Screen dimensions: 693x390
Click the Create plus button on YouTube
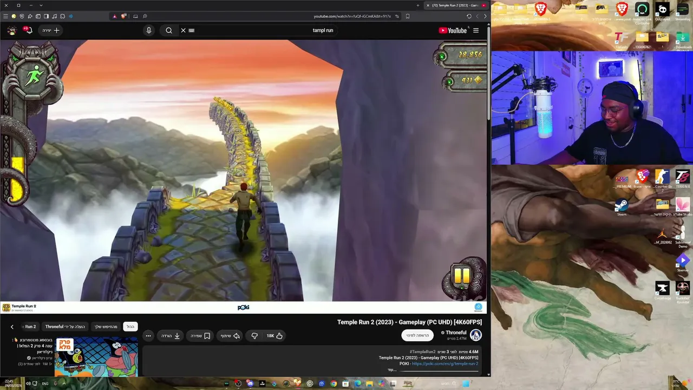click(x=51, y=30)
